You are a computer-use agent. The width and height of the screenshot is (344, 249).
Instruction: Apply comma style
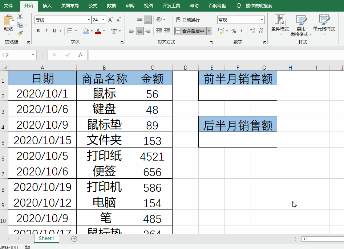(241, 31)
